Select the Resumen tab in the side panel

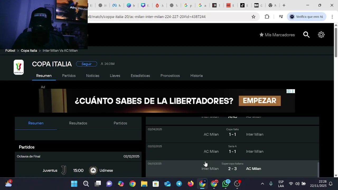pyautogui.click(x=36, y=123)
